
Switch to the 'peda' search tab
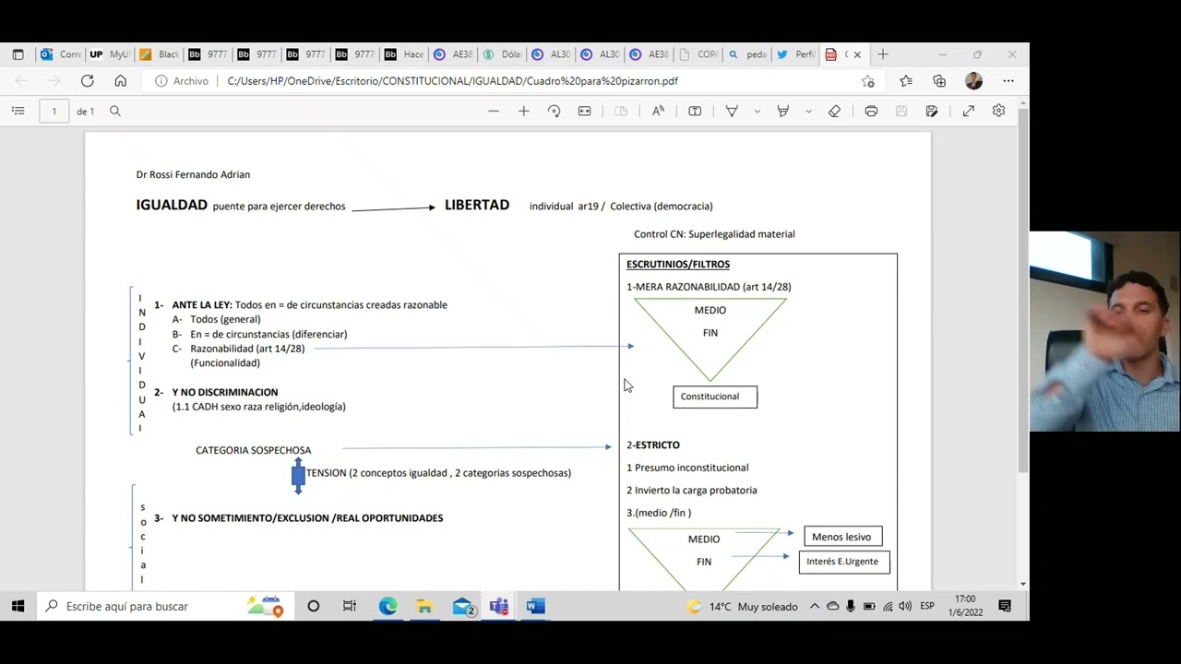[x=748, y=54]
